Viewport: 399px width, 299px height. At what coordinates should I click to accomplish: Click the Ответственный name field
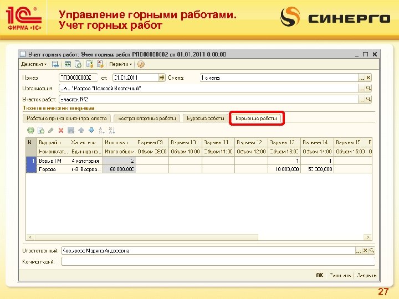point(208,251)
